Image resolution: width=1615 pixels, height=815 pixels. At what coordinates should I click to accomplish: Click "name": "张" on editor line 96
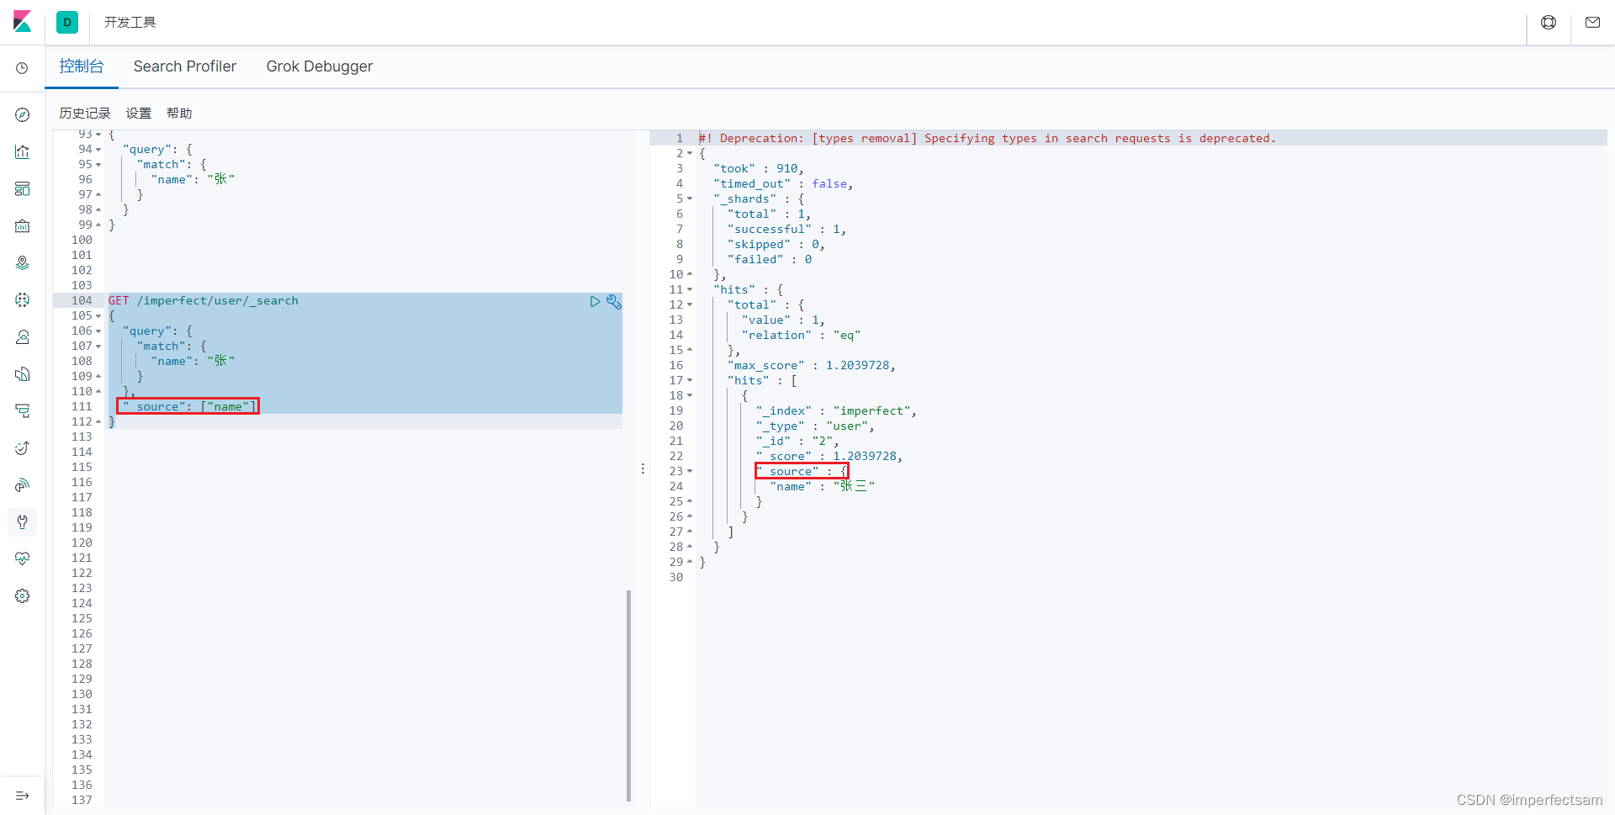(x=193, y=180)
